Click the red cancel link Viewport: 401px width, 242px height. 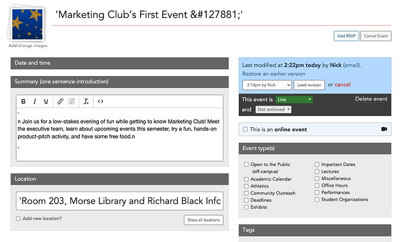pos(343,85)
